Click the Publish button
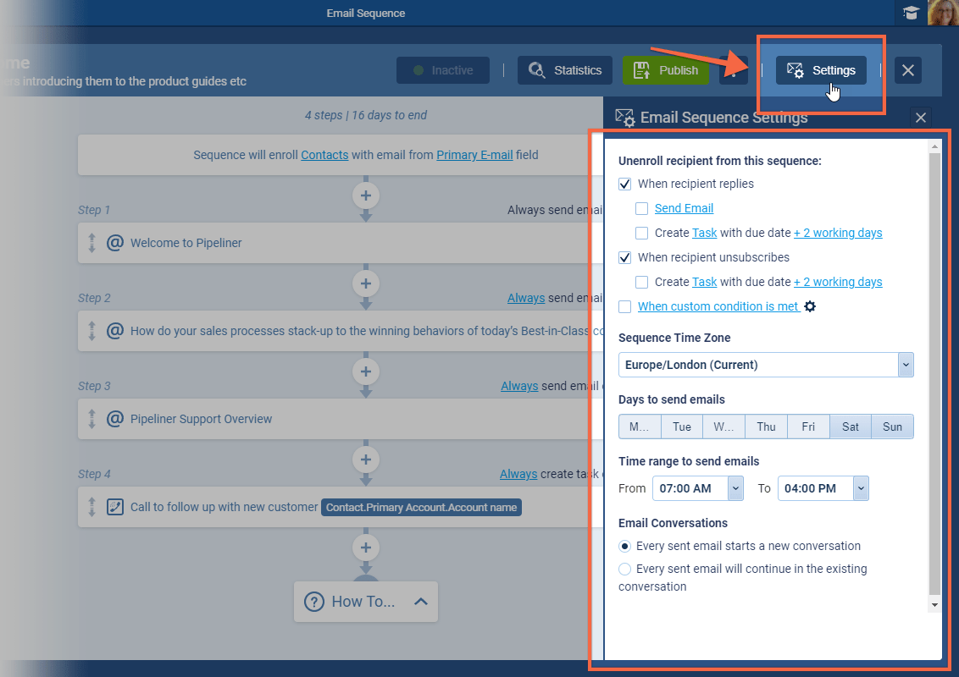 click(666, 70)
